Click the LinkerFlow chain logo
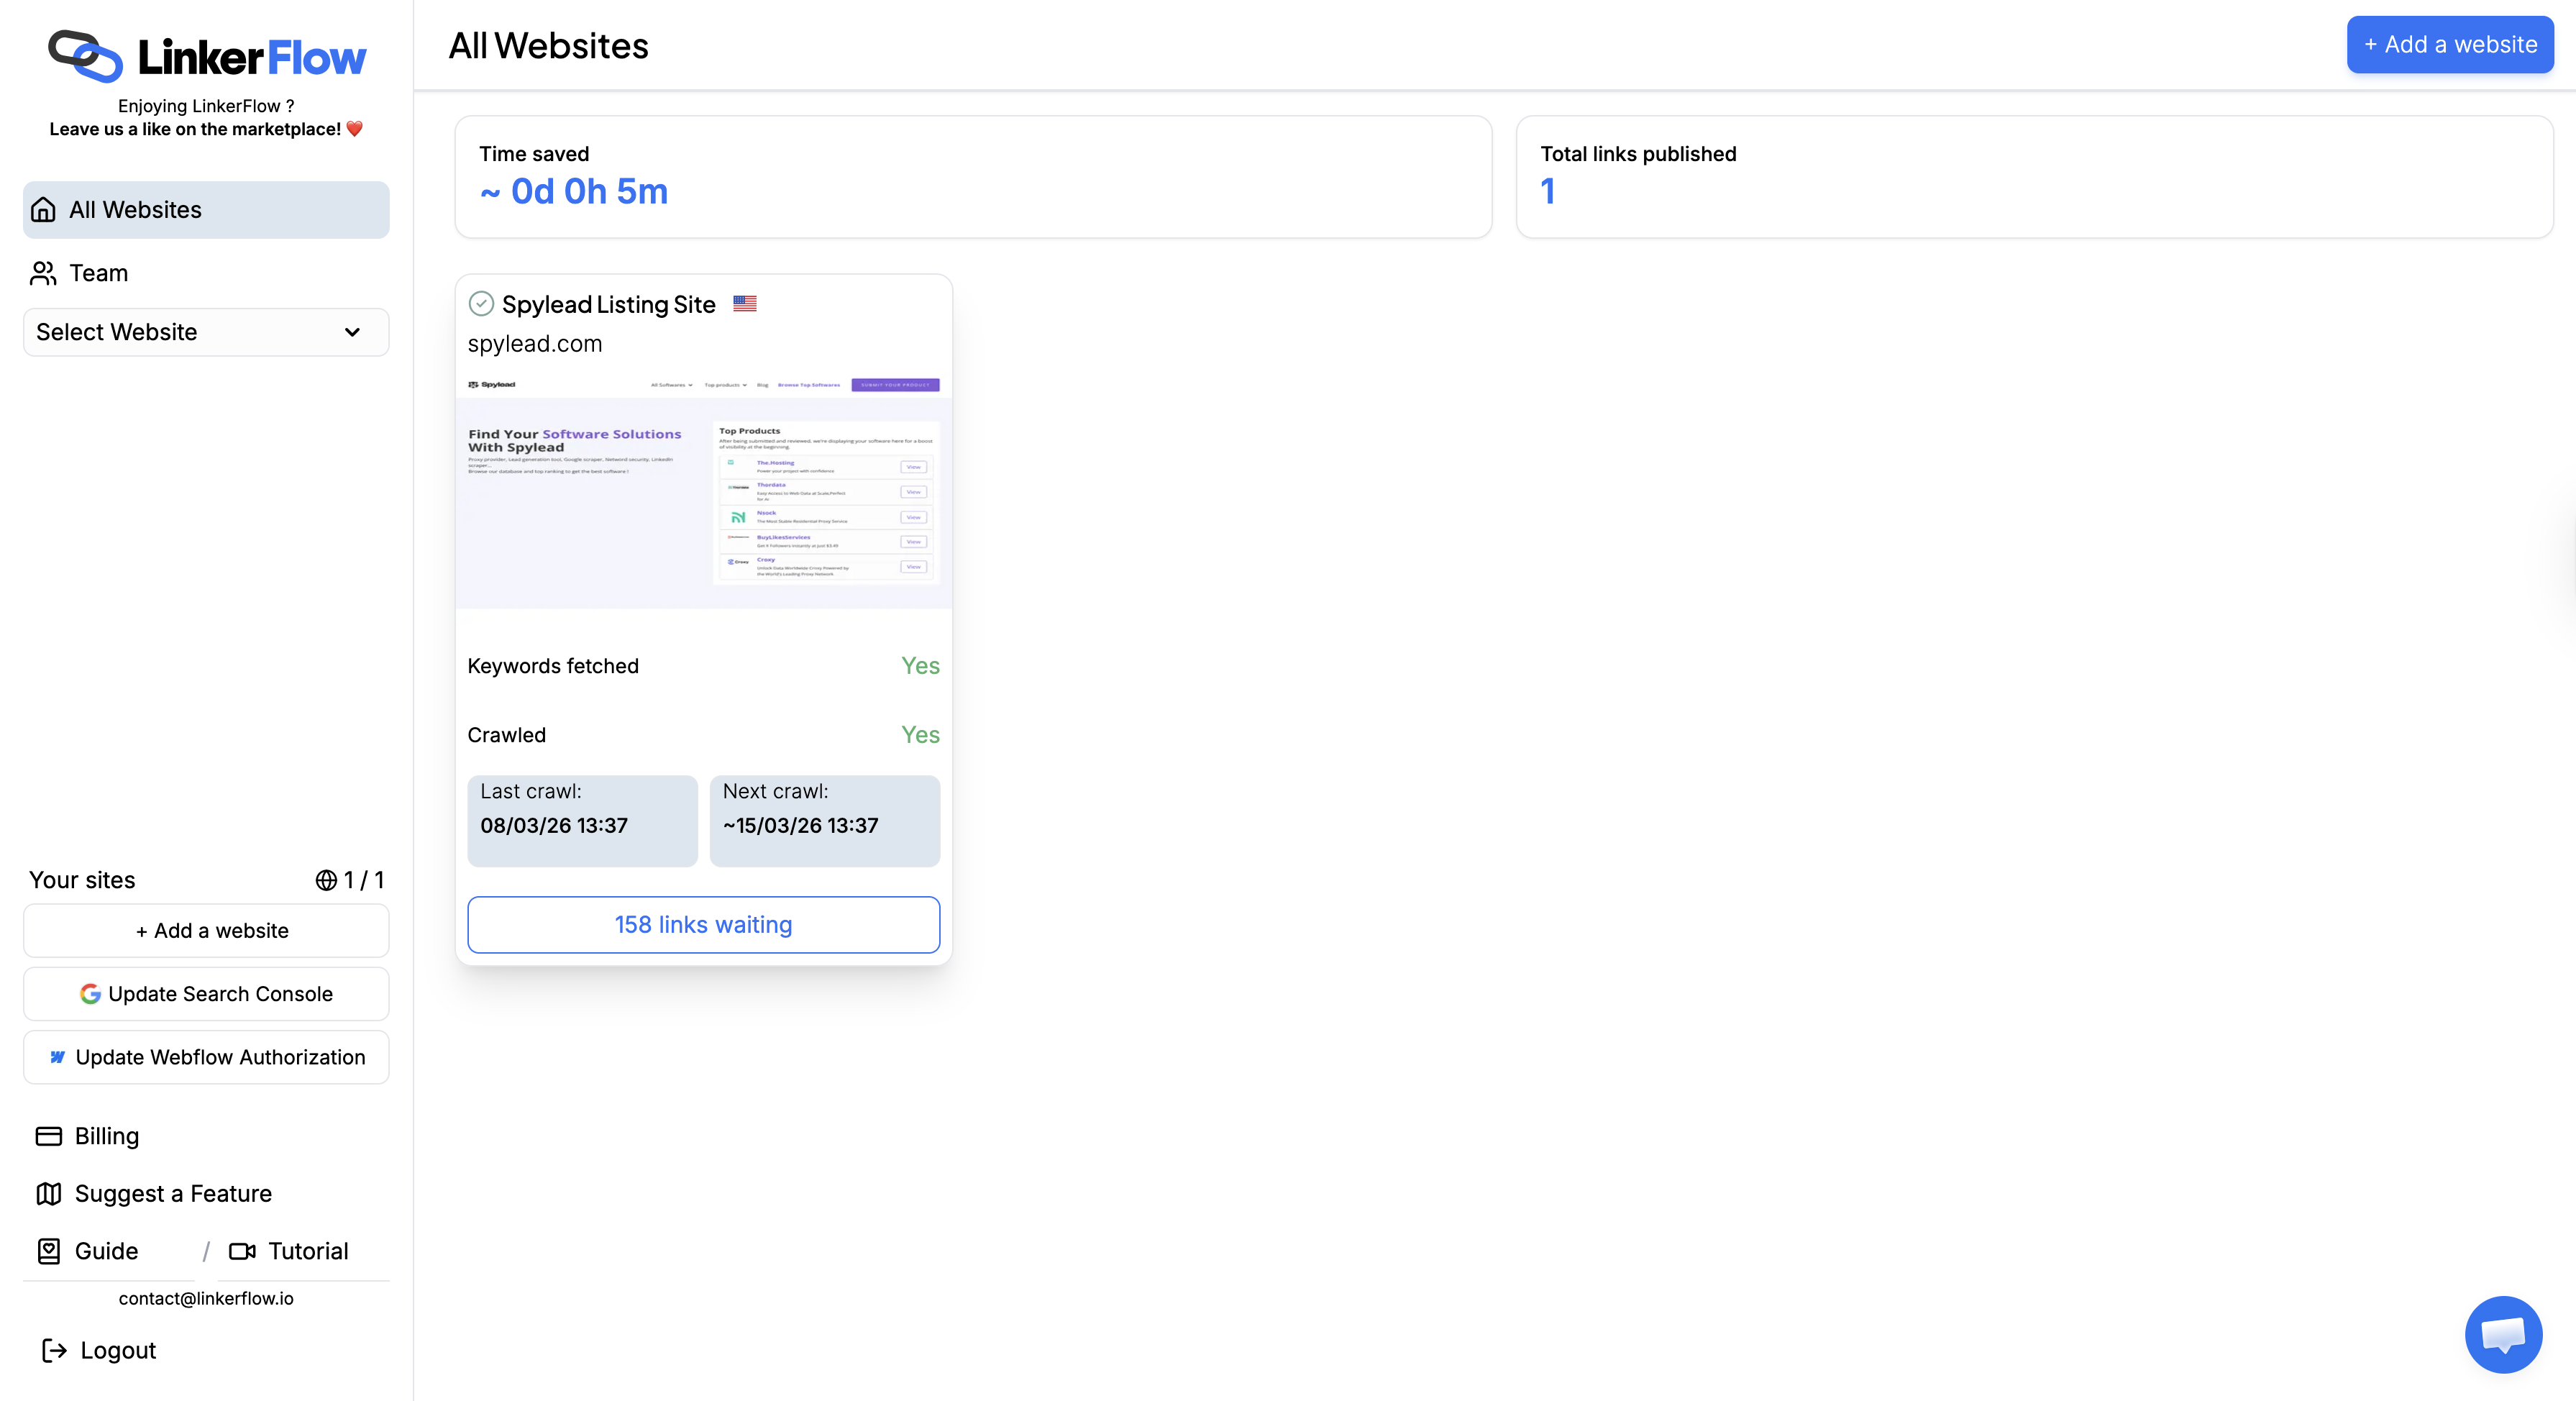 click(x=86, y=56)
